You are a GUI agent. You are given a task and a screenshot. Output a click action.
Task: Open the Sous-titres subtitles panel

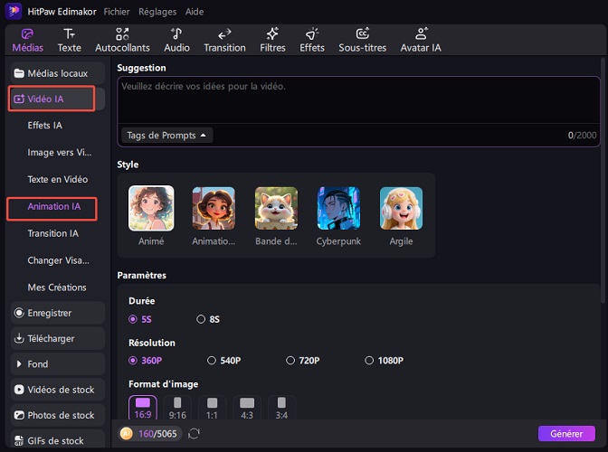(362, 40)
